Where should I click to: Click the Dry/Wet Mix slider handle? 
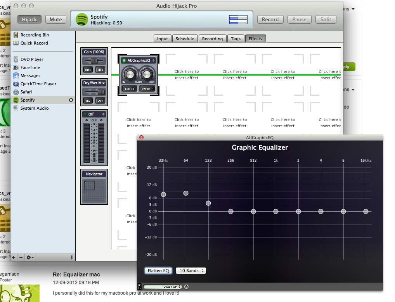[x=101, y=92]
